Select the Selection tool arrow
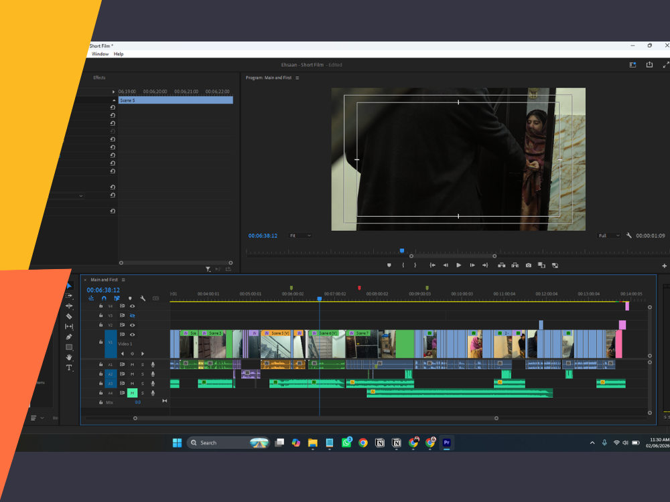This screenshot has width=670, height=502. click(x=69, y=286)
